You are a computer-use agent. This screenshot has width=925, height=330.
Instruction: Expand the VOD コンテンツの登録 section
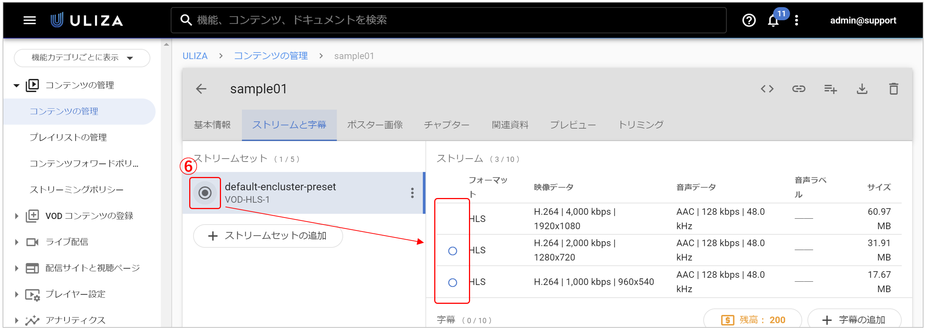pos(16,216)
